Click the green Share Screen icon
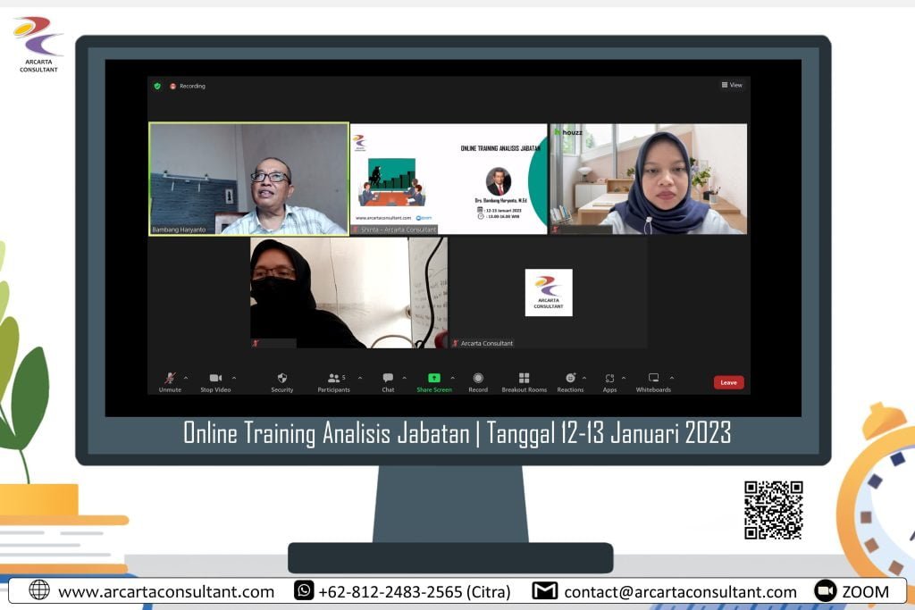Viewport: 915px width, 610px height. (x=434, y=378)
